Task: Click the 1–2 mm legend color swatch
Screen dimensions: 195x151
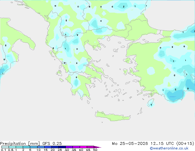Action: click(x=19, y=147)
